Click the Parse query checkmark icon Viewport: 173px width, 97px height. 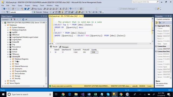coord(54,12)
